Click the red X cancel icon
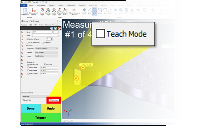 59,28
